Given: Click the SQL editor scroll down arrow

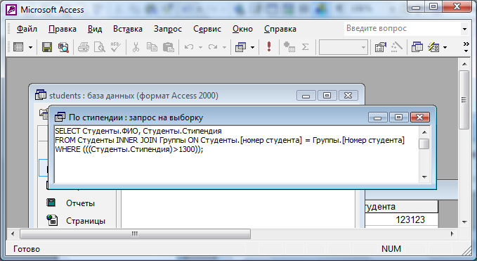Looking at the screenshot, I should click(424, 177).
